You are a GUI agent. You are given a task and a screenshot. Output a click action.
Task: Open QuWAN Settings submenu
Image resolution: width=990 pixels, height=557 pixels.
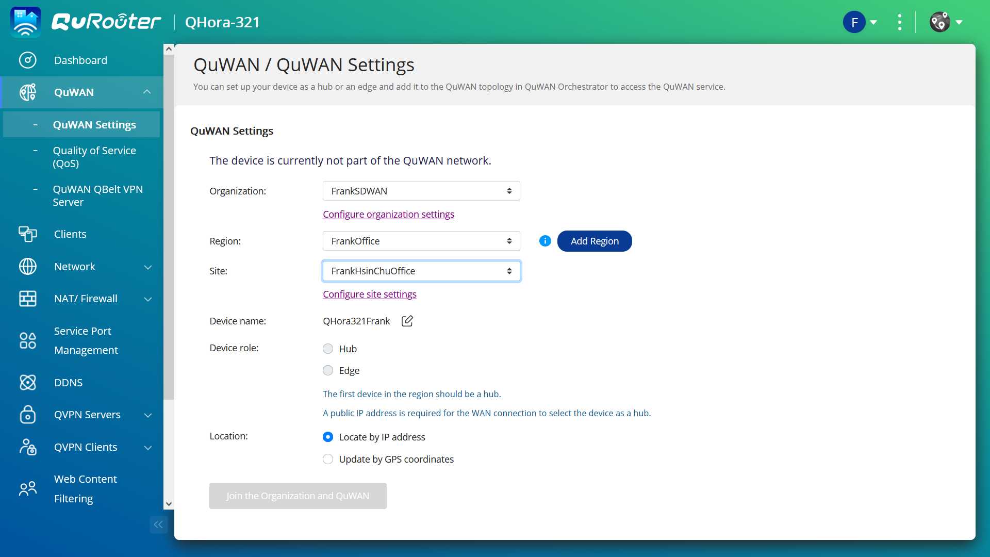(94, 124)
